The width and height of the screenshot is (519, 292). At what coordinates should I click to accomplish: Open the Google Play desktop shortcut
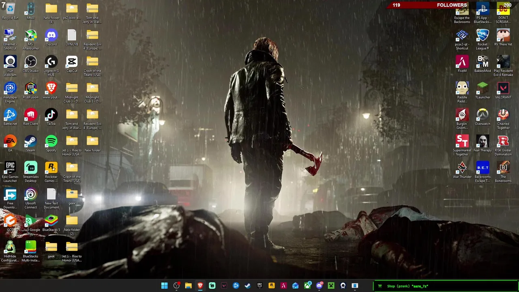click(30, 225)
